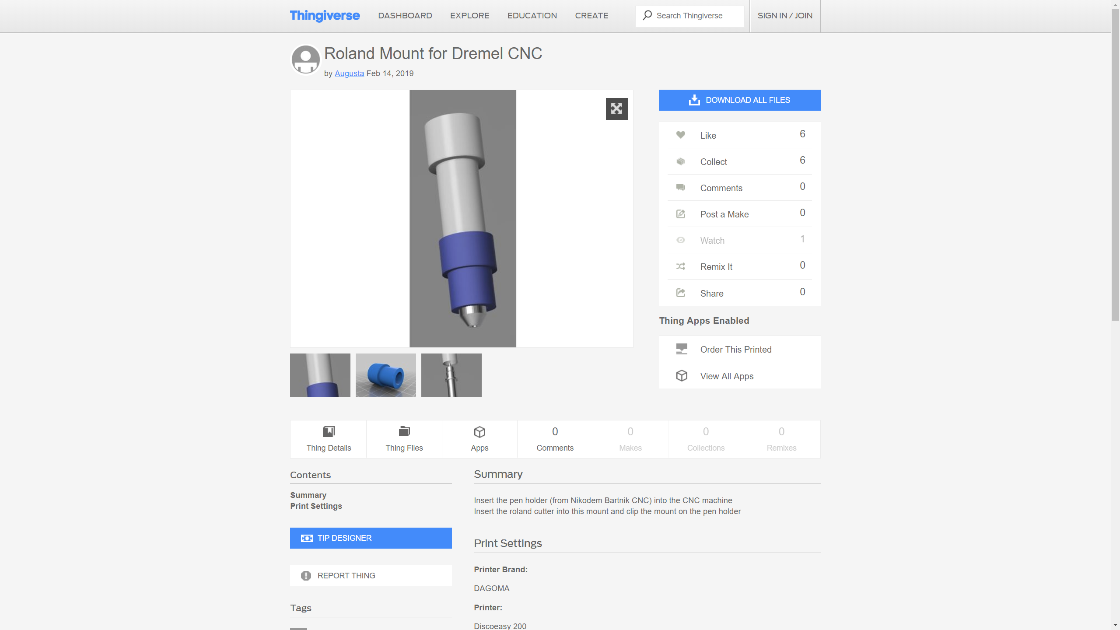Image resolution: width=1120 pixels, height=630 pixels.
Task: Switch to the Apps tab
Action: tap(479, 439)
